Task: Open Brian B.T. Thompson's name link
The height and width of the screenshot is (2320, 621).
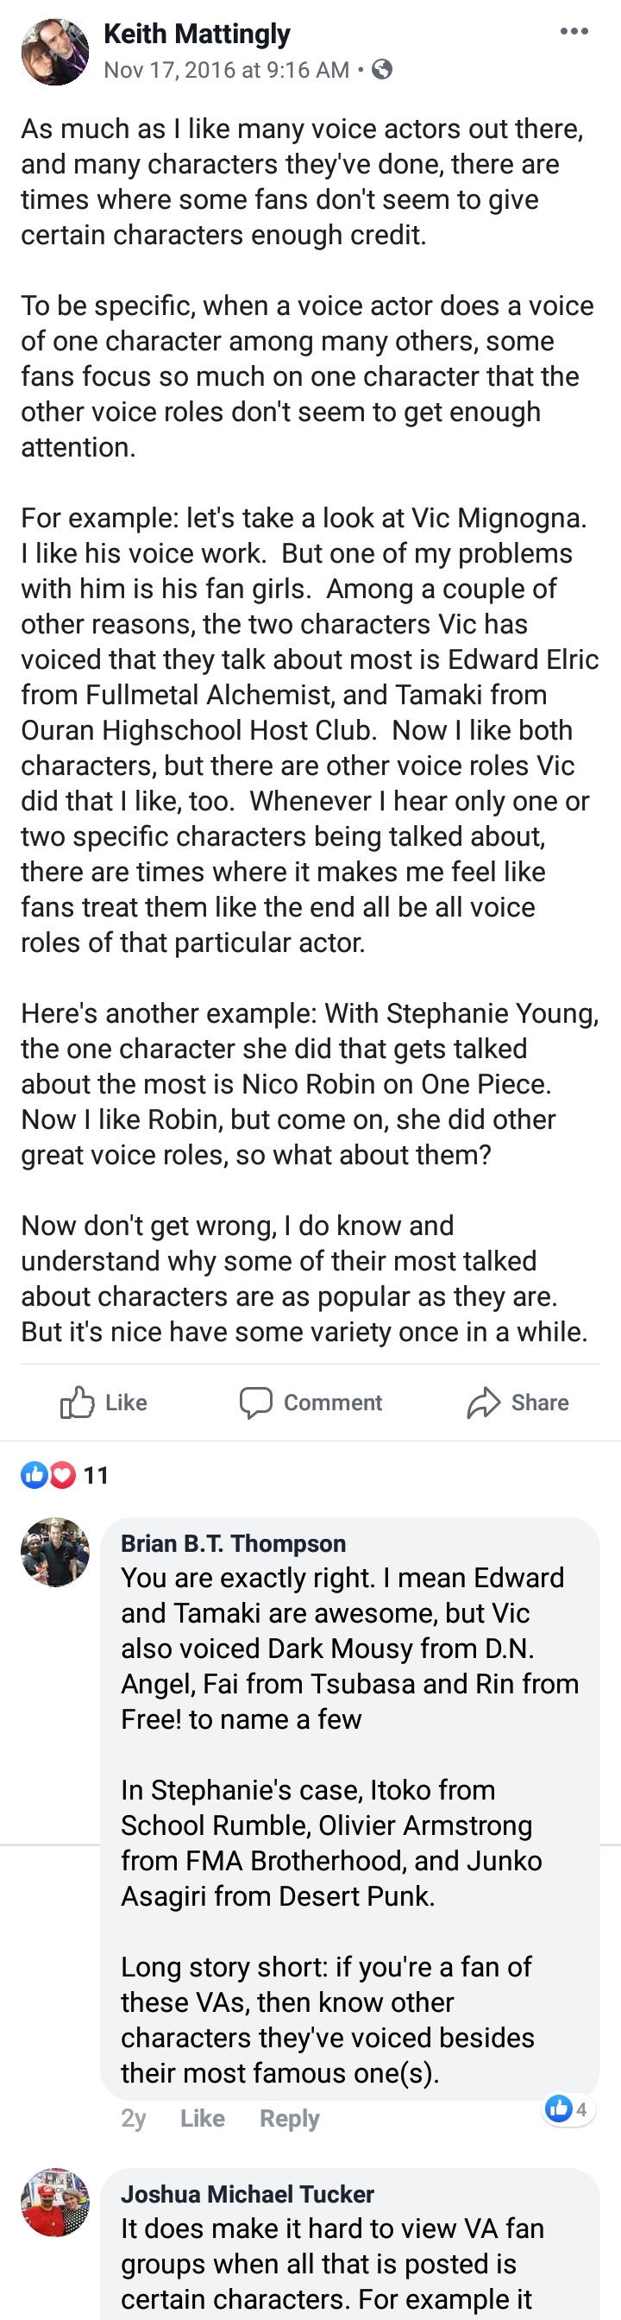Action: pos(233,1544)
